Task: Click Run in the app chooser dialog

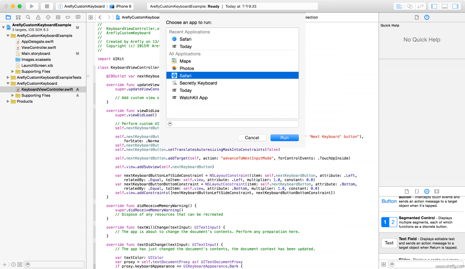Action: [x=284, y=138]
